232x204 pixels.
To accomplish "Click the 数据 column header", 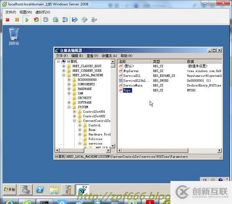I will point(204,61).
